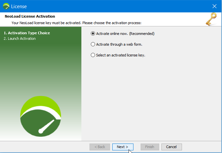The width and height of the screenshot is (222, 153).
Task: Click step 2 'Launch Activation' in sidebar
Action: pos(20,38)
